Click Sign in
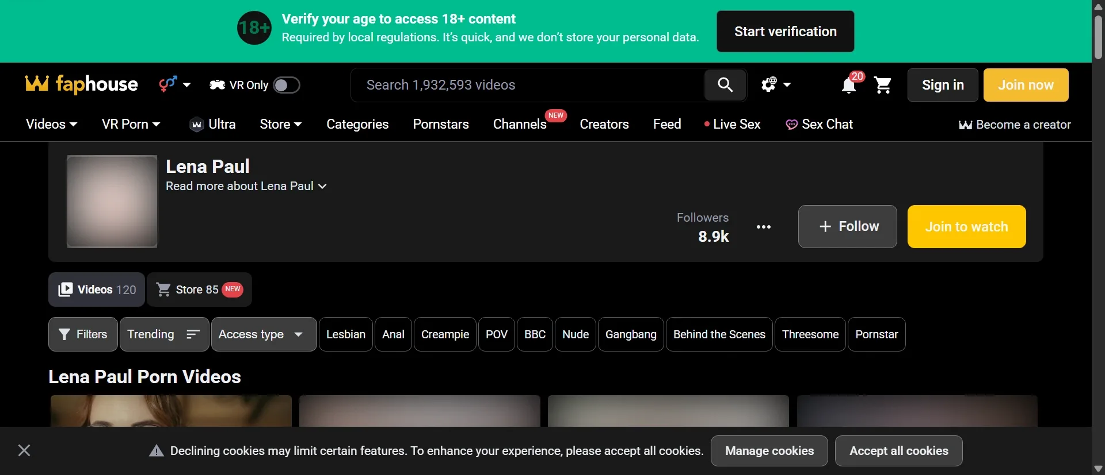The height and width of the screenshot is (475, 1105). point(943,85)
